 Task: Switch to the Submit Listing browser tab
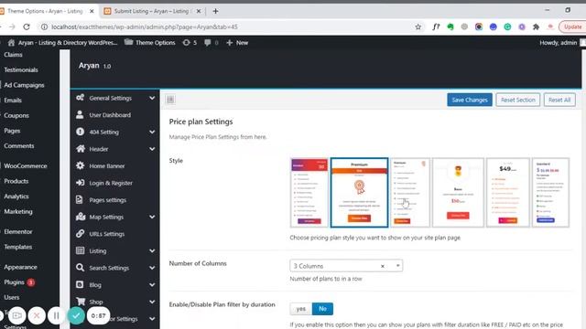click(x=152, y=11)
